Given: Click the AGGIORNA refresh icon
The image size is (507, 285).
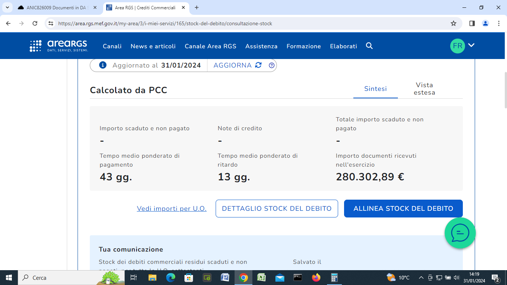Looking at the screenshot, I should tap(258, 65).
